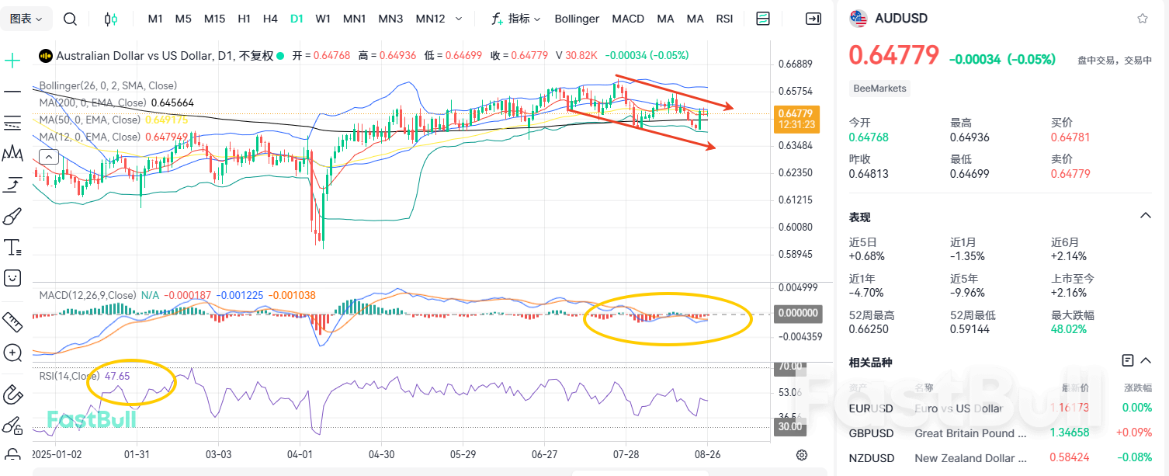Select the M15 timeframe tab

point(214,18)
